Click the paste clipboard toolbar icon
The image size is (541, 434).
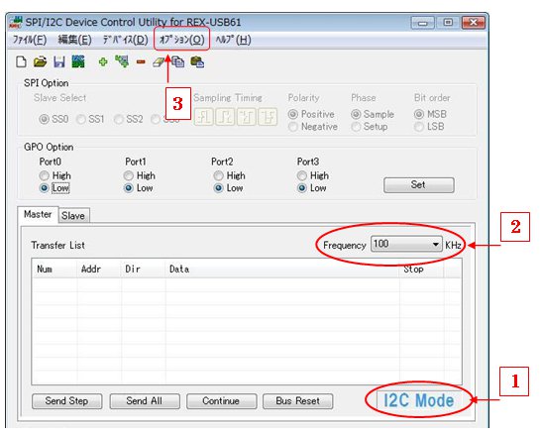(197, 62)
